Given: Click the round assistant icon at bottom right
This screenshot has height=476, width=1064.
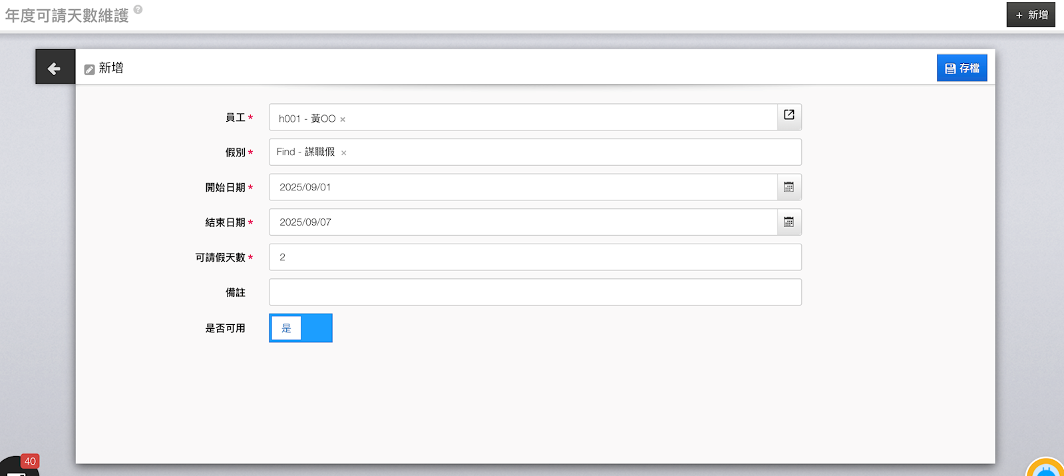Looking at the screenshot, I should [x=1045, y=468].
